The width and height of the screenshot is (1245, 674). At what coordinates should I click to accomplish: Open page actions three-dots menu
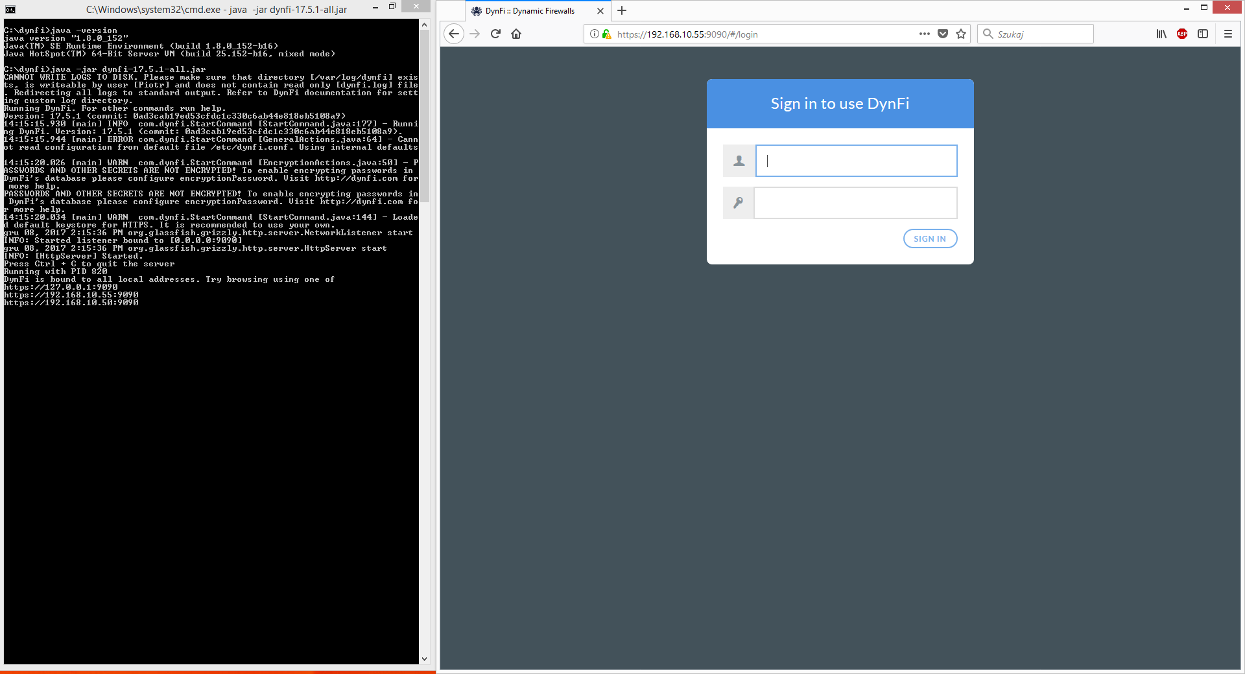coord(925,34)
